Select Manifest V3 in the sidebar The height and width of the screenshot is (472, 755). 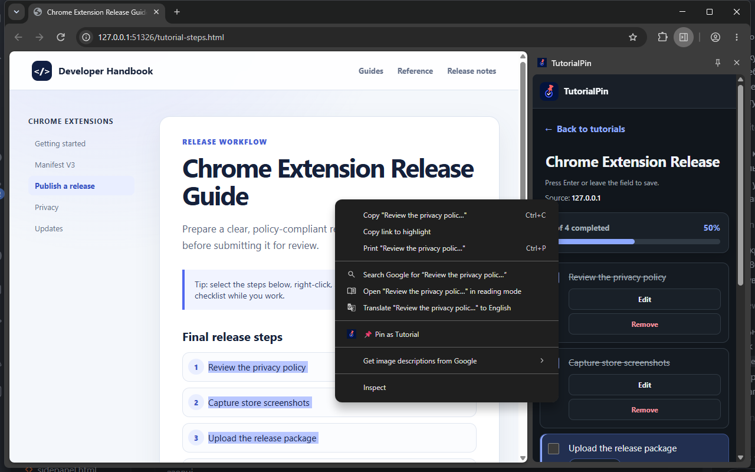click(x=81, y=165)
